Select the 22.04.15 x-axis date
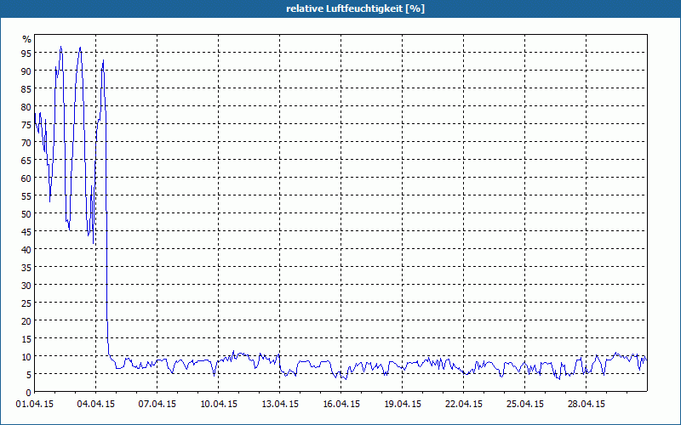Image resolution: width=681 pixels, height=425 pixels. pos(464,405)
